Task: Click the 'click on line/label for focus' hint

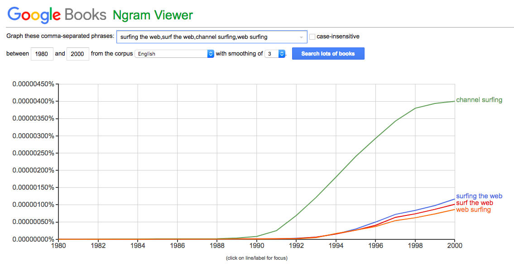Action: (x=257, y=258)
